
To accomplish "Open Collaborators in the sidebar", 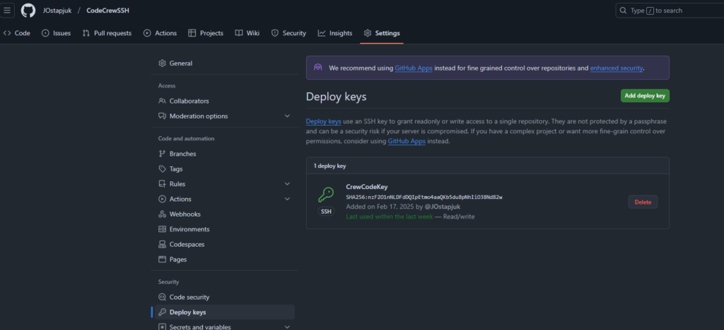I will (224, 101).
